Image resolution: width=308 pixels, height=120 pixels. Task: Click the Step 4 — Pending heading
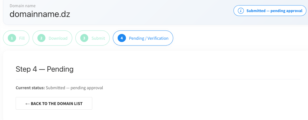tap(45, 69)
